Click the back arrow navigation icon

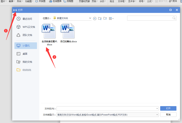pyautogui.click(x=95, y=19)
